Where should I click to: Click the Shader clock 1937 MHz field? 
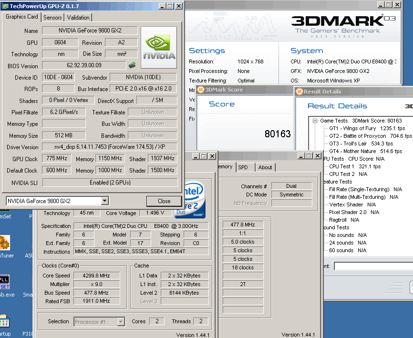click(x=163, y=158)
